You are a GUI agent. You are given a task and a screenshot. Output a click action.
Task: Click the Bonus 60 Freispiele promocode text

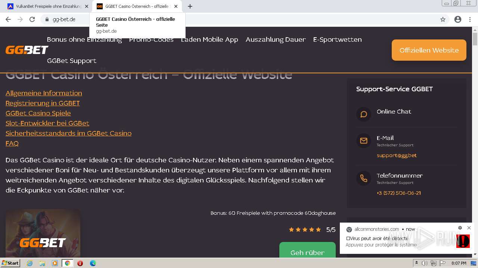pos(273,213)
